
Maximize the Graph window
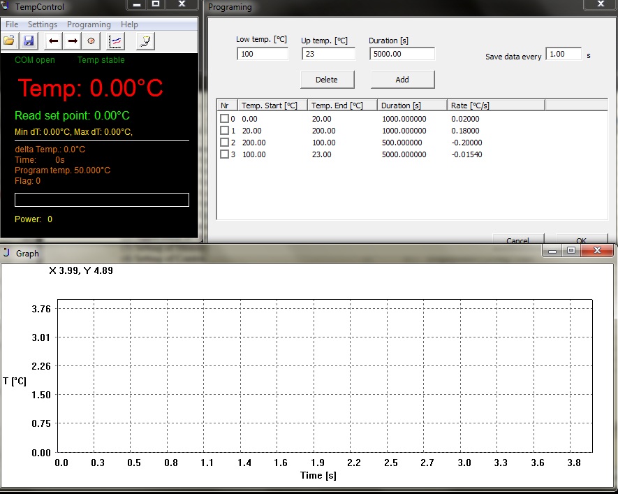(571, 251)
